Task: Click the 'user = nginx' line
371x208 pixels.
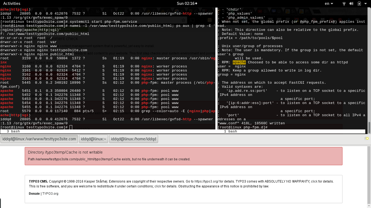Action: tap(232, 66)
